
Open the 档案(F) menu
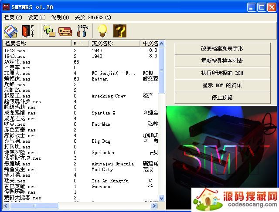tap(13, 17)
